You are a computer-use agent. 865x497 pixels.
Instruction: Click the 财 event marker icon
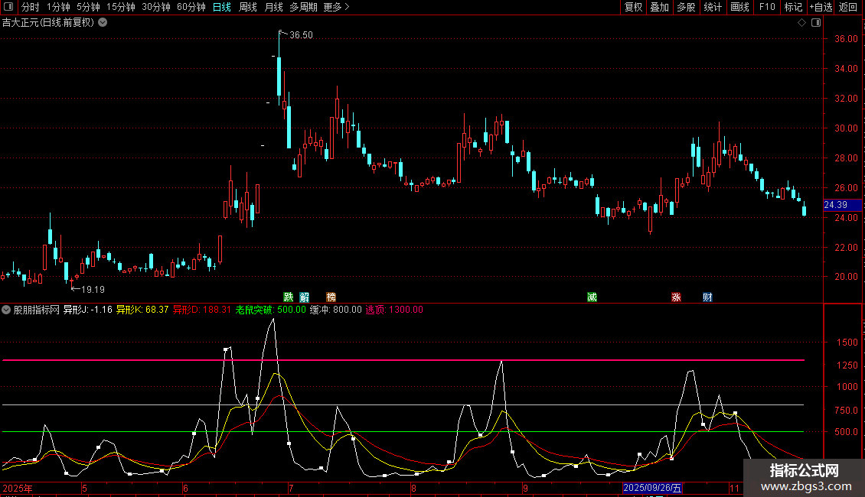tap(707, 297)
